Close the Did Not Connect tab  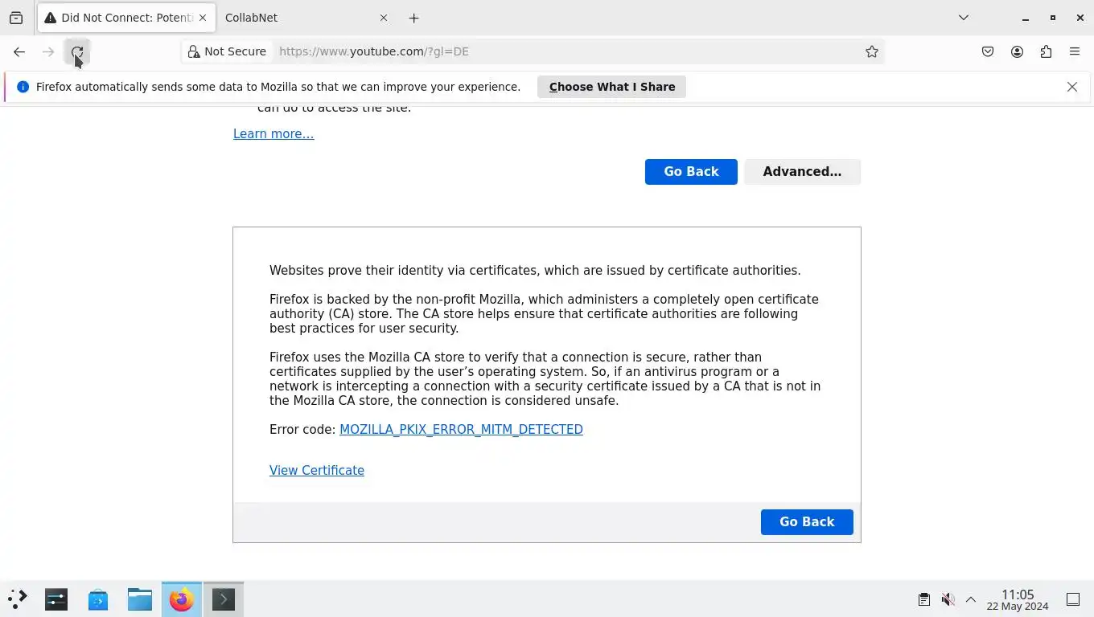[203, 18]
